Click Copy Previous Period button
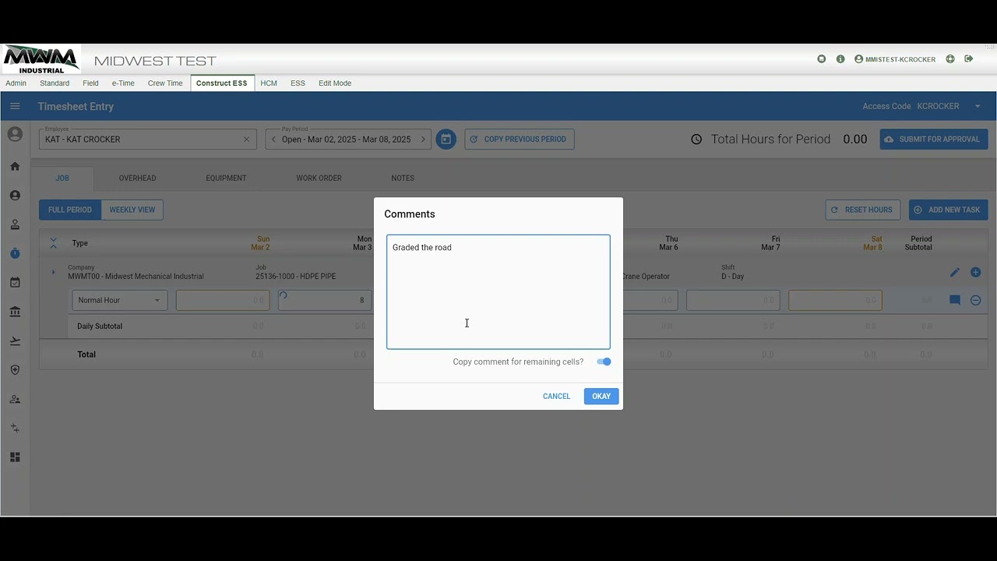Image resolution: width=997 pixels, height=561 pixels. [520, 139]
